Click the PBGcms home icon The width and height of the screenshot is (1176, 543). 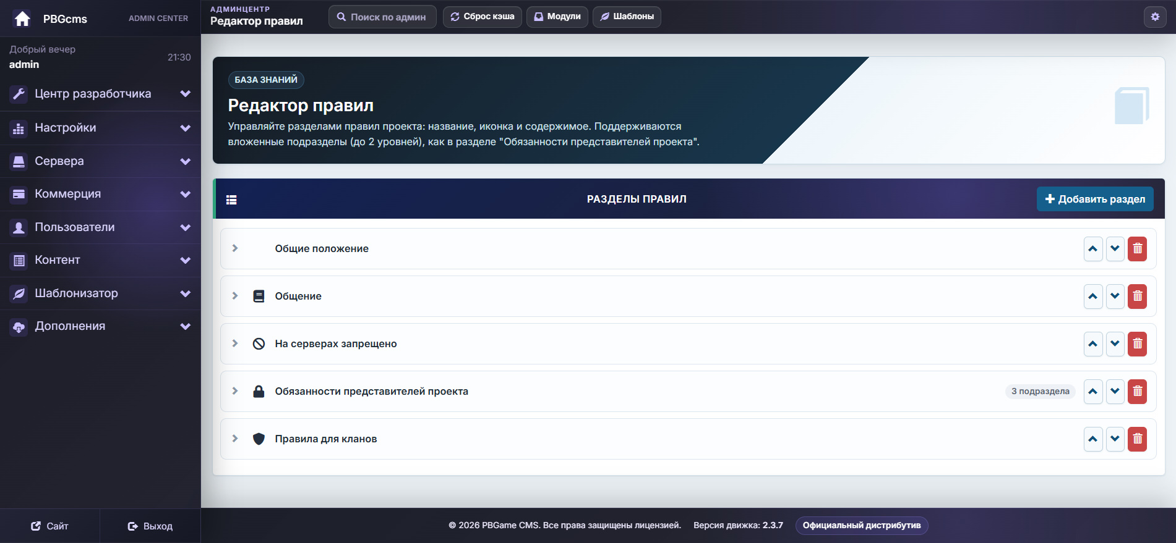pos(22,19)
